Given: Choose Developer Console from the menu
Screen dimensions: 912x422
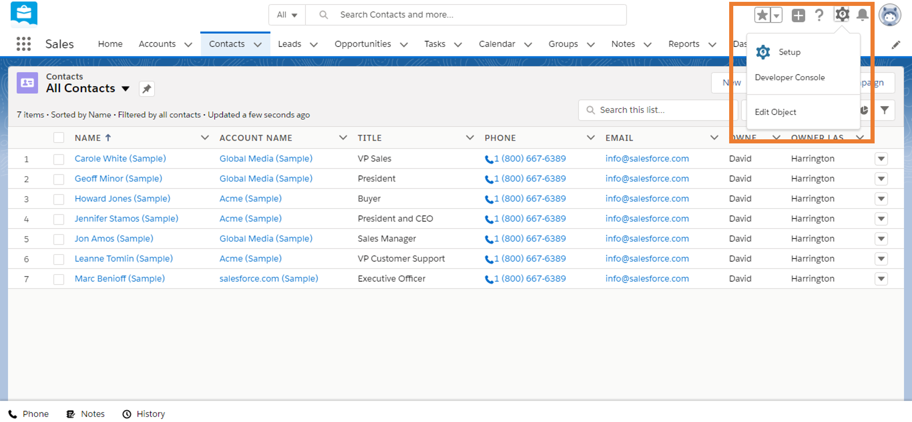Looking at the screenshot, I should 790,77.
